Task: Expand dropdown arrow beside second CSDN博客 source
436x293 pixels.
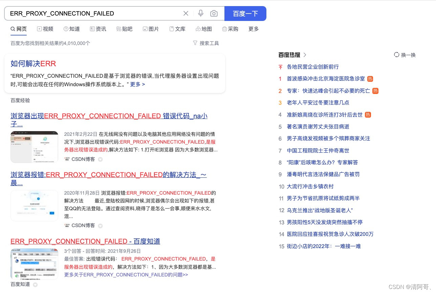Action: [100, 226]
